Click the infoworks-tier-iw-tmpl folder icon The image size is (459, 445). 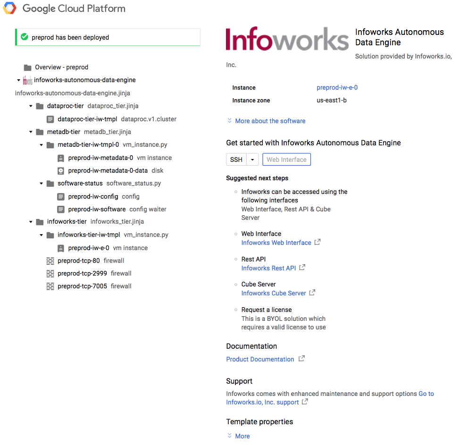[x=50, y=235]
